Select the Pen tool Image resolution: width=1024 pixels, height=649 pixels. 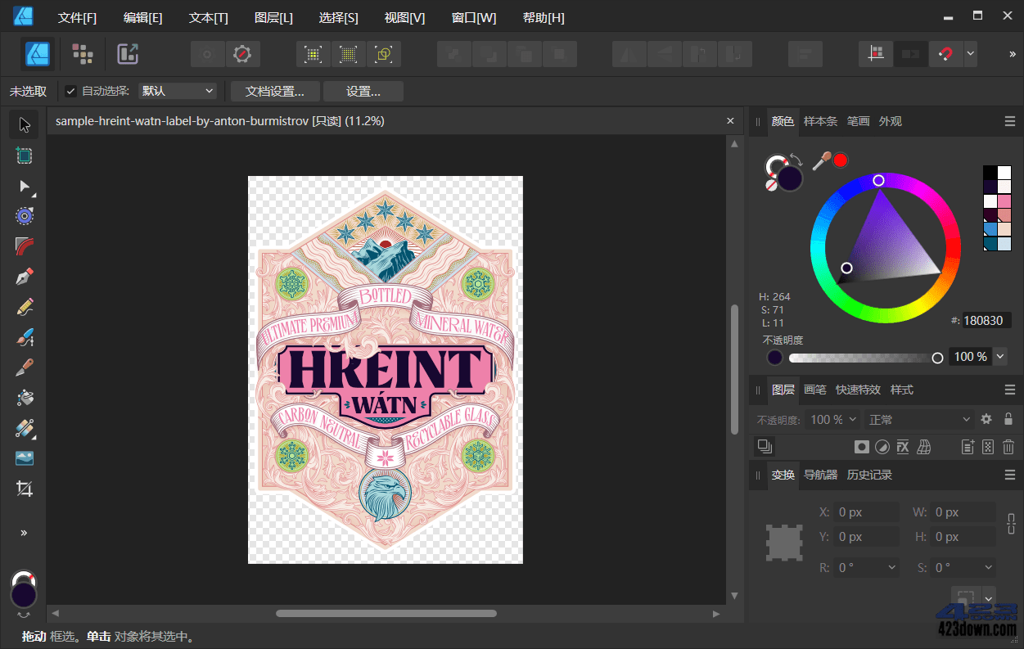[24, 277]
